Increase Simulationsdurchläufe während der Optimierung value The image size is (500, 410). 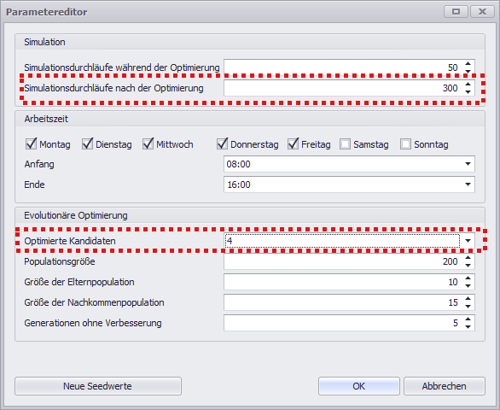(x=468, y=64)
